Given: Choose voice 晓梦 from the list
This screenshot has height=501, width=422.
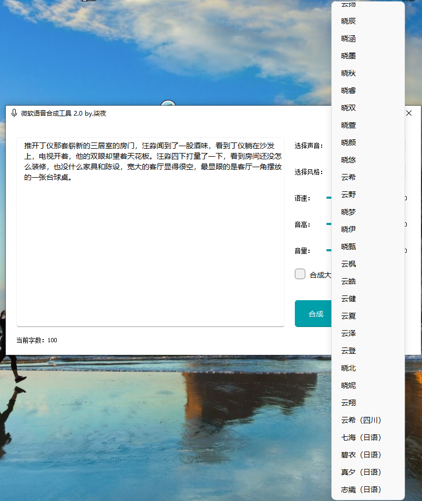Looking at the screenshot, I should (x=347, y=211).
